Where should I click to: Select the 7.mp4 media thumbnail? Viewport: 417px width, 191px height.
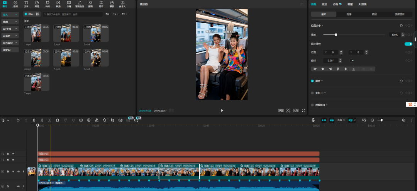click(36, 82)
